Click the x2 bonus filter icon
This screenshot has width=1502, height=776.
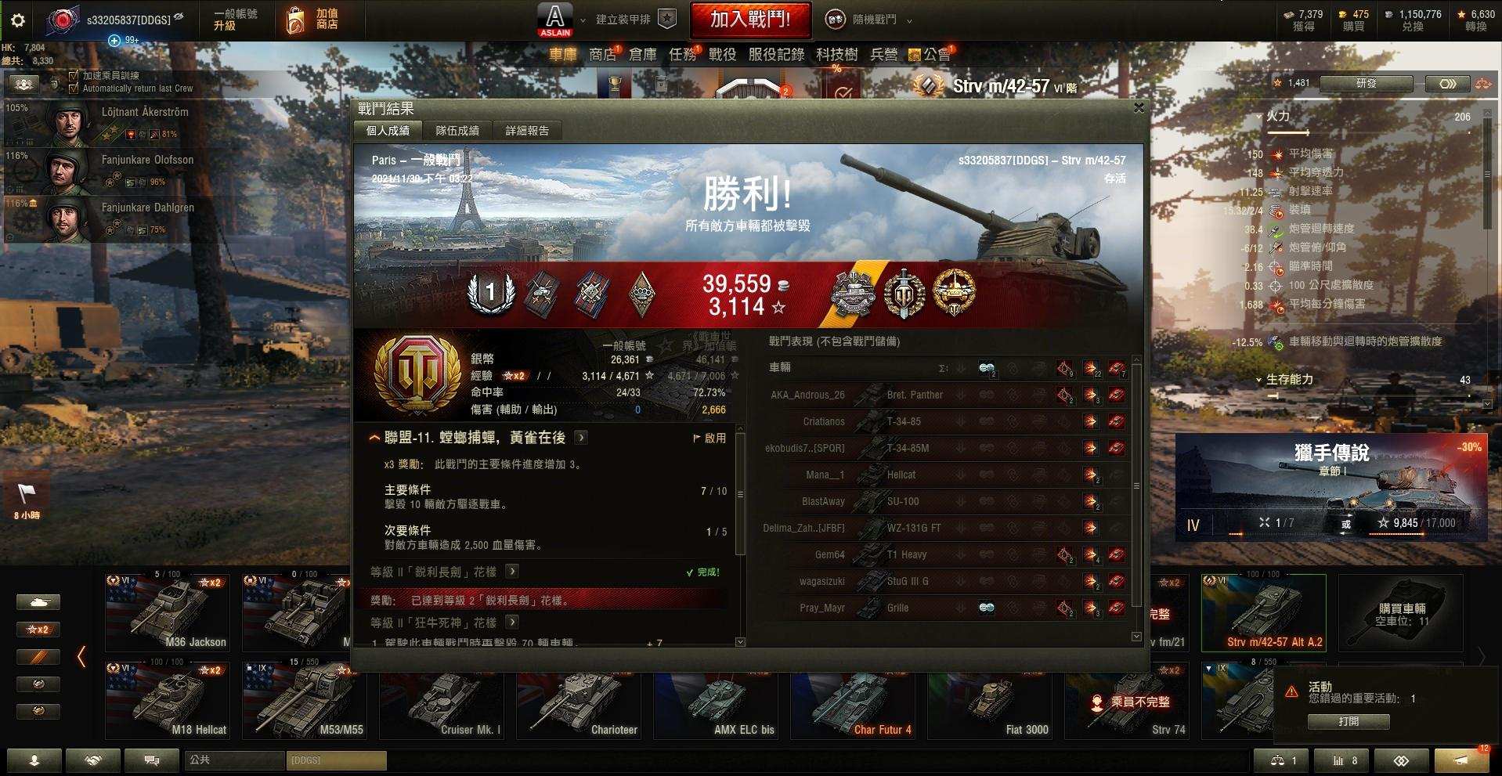(38, 630)
